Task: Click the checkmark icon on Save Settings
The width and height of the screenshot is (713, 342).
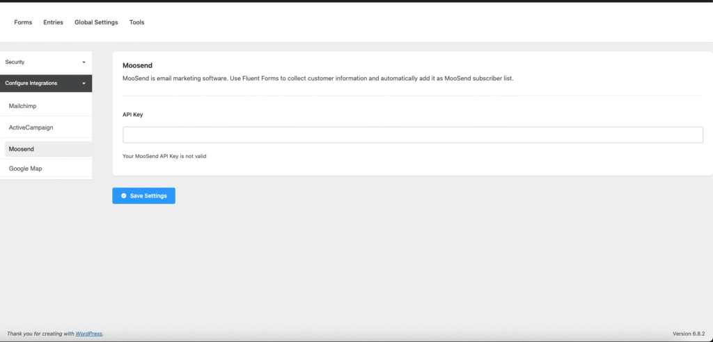Action: click(123, 196)
